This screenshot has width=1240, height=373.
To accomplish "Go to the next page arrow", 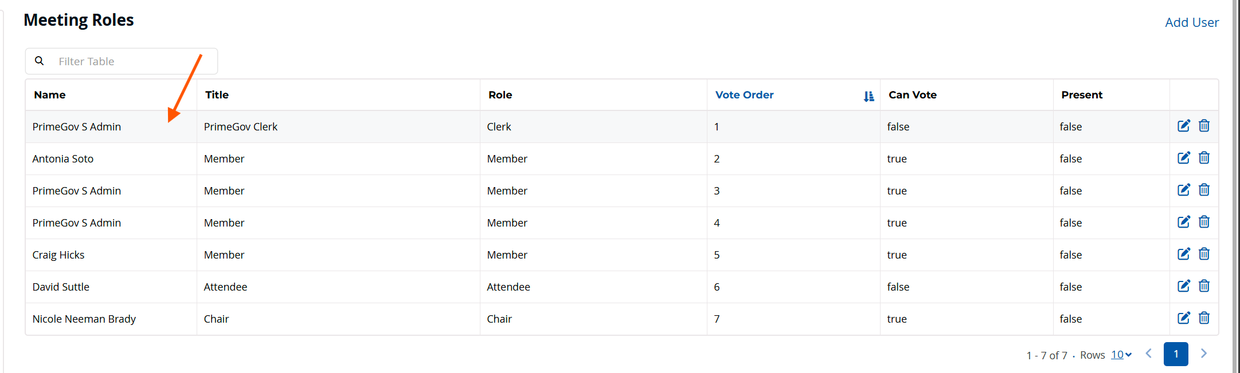I will (1204, 354).
